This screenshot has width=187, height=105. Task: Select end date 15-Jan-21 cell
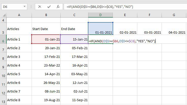pyautogui.click(x=74, y=39)
